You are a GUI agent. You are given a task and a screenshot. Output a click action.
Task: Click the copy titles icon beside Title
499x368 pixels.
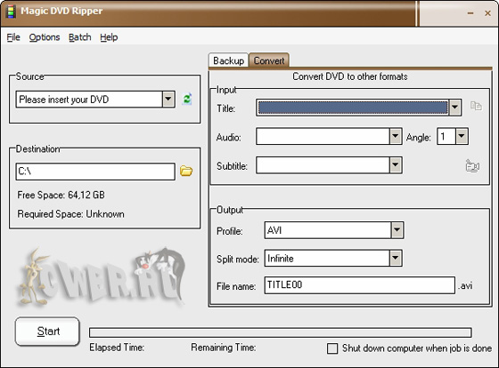pos(476,106)
